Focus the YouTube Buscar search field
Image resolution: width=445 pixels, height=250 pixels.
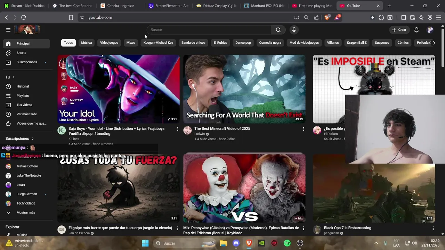pos(209,30)
